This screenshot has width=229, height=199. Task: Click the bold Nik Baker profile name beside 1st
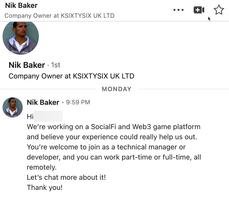click(27, 65)
